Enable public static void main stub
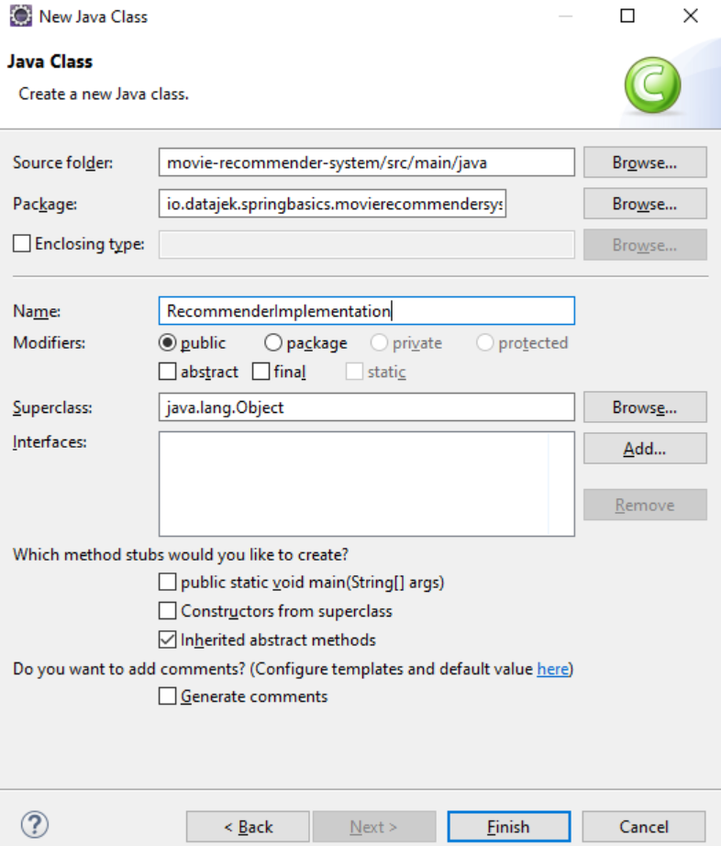The image size is (721, 846). coord(167,582)
